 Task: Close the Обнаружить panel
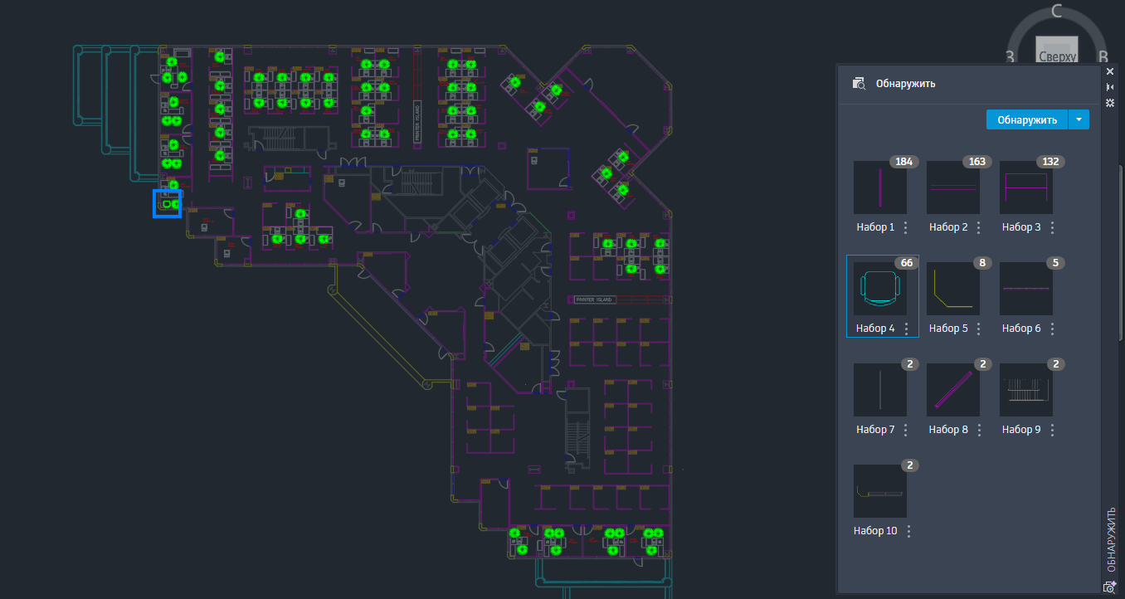[1109, 71]
